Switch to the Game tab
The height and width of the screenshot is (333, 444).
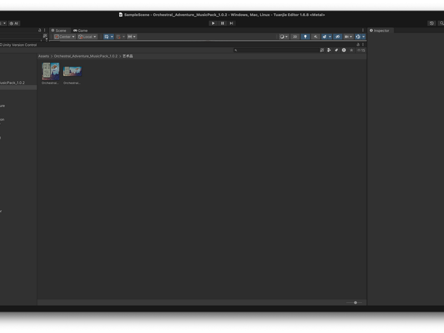(x=80, y=31)
